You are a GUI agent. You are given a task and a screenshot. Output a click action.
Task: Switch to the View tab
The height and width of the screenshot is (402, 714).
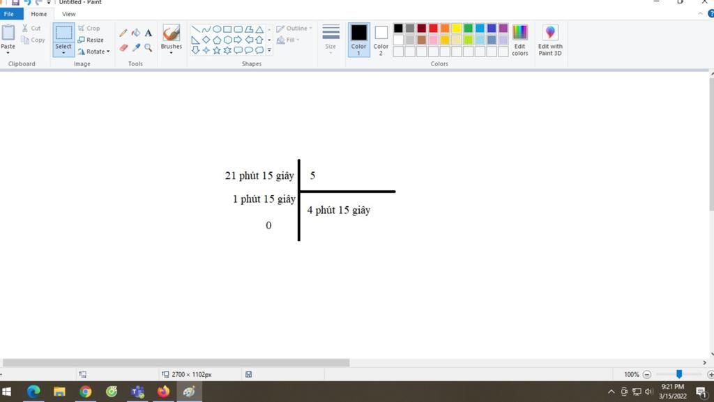tap(69, 14)
